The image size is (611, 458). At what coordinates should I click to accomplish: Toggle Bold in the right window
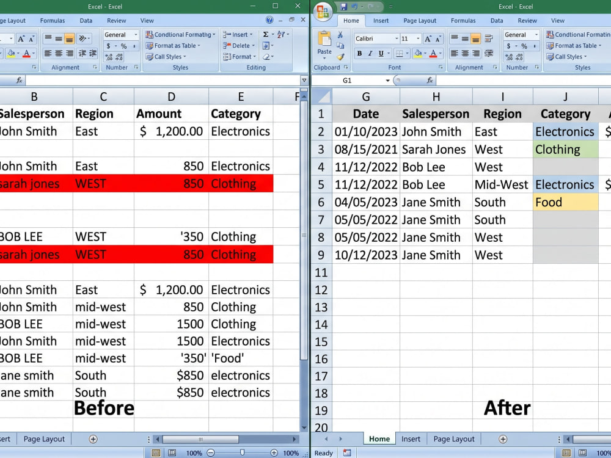tap(359, 53)
